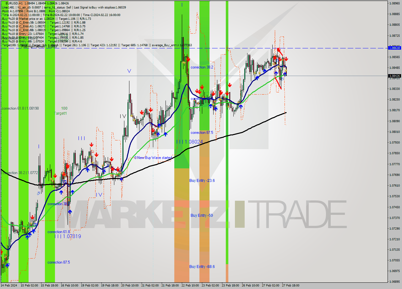Click the 'Buy %10 @ C_Entry61' row
Image resolution: width=402 pixels, height=289 pixels.
(44, 26)
